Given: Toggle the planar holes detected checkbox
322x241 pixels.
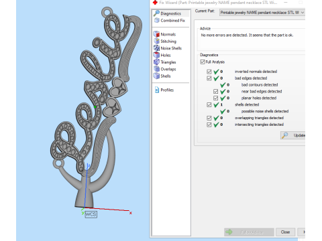Looking at the screenshot, I should pos(215,98).
